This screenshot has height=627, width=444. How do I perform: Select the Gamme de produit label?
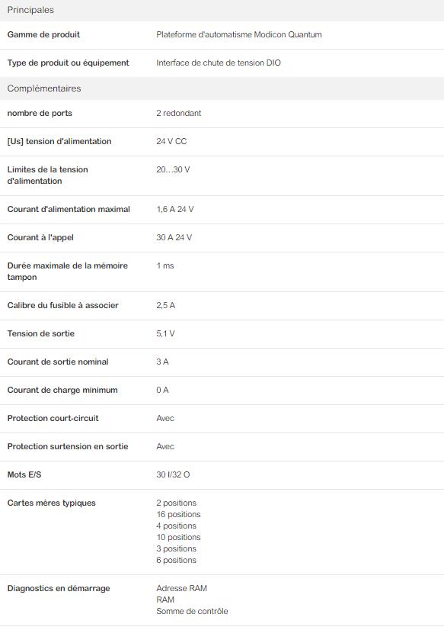click(x=43, y=34)
